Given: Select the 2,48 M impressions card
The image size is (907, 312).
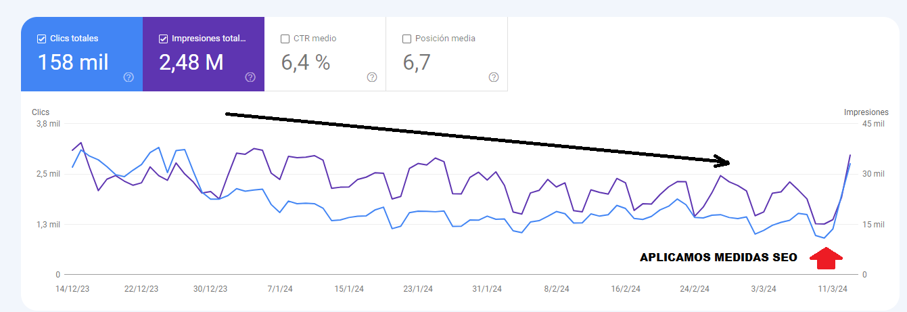Looking at the screenshot, I should coord(191,62).
